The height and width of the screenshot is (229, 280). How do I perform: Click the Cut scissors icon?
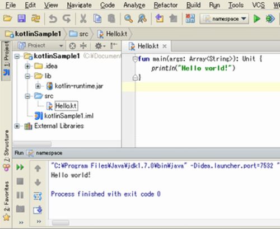(83, 18)
